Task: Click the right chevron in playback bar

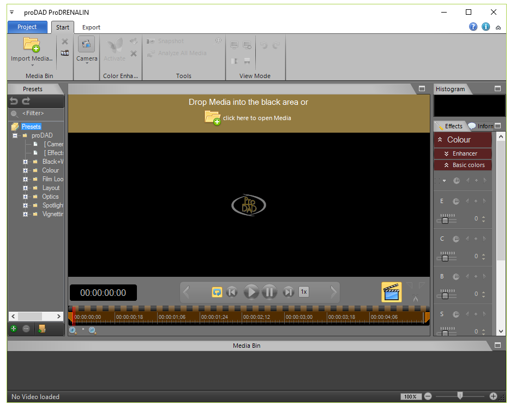Action: (x=333, y=292)
